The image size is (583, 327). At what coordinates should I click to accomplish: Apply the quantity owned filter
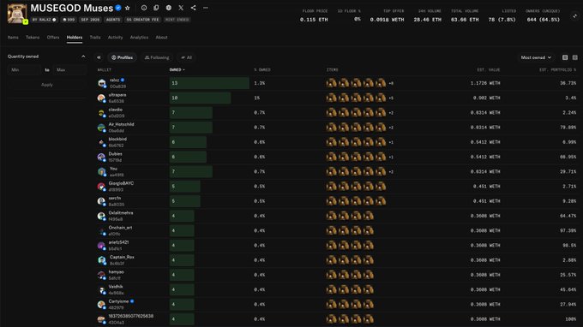tap(47, 85)
